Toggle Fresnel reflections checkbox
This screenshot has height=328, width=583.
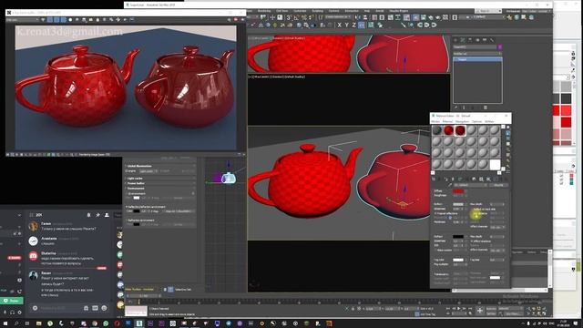(x=435, y=213)
